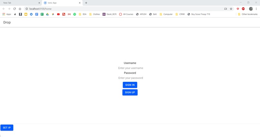This screenshot has width=260, height=138.
Task: Go back using browser back arrow
Action: tap(4, 9)
